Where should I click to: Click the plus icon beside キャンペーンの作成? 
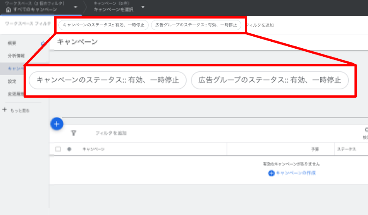point(271,173)
